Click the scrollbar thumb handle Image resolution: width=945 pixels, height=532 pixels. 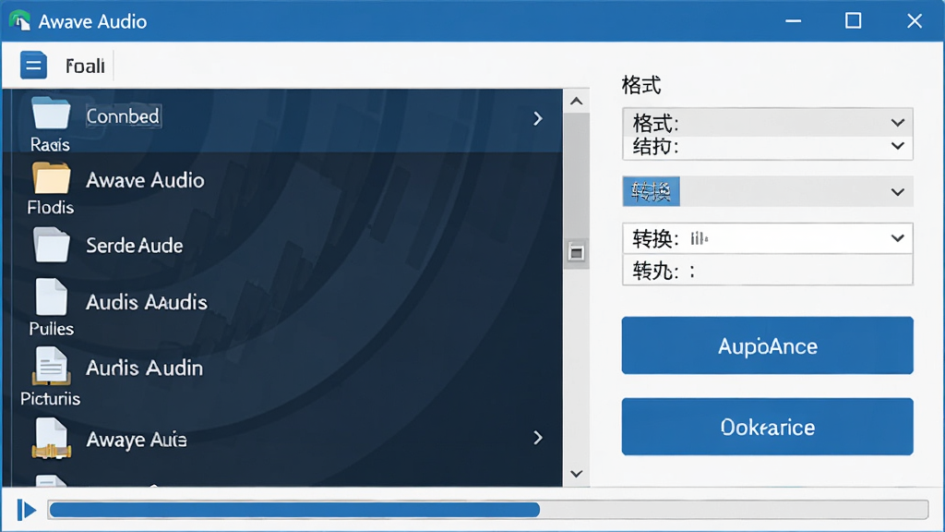click(576, 253)
